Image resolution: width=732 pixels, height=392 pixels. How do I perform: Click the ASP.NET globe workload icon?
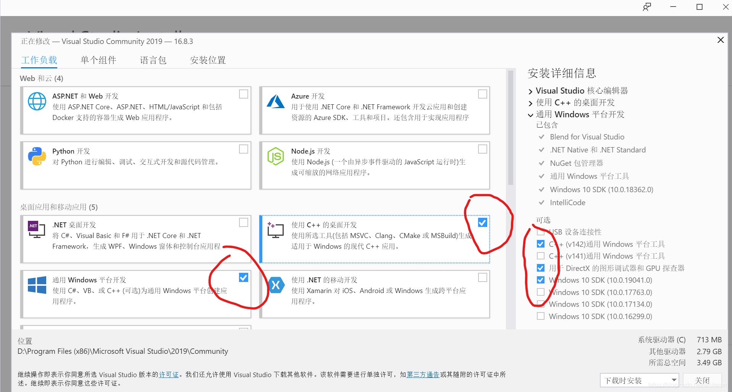37,101
